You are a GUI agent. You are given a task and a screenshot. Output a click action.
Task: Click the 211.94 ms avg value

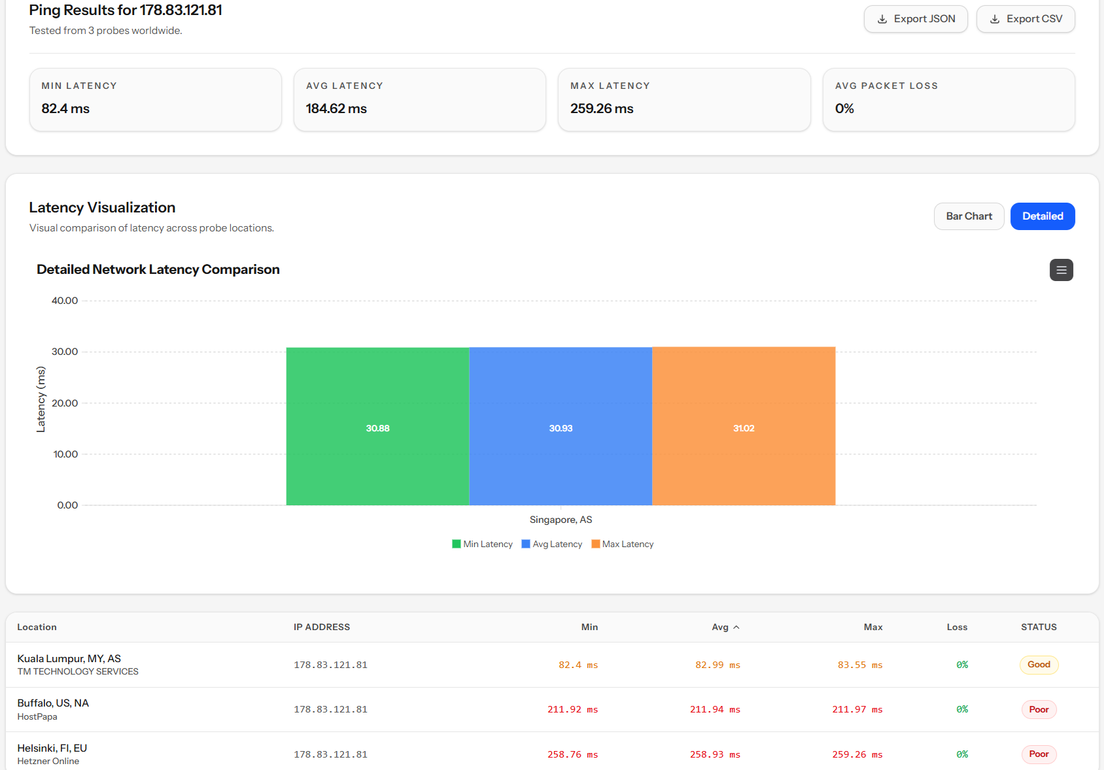click(715, 710)
